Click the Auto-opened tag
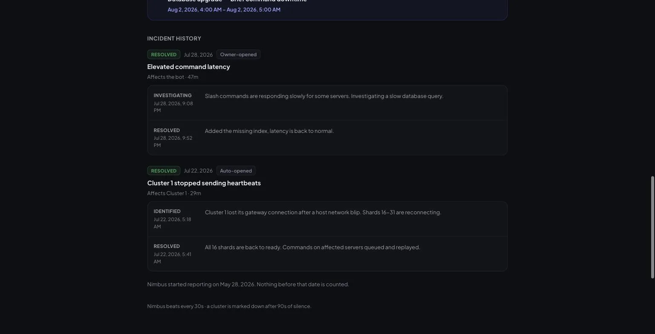The height and width of the screenshot is (334, 655). 236,171
